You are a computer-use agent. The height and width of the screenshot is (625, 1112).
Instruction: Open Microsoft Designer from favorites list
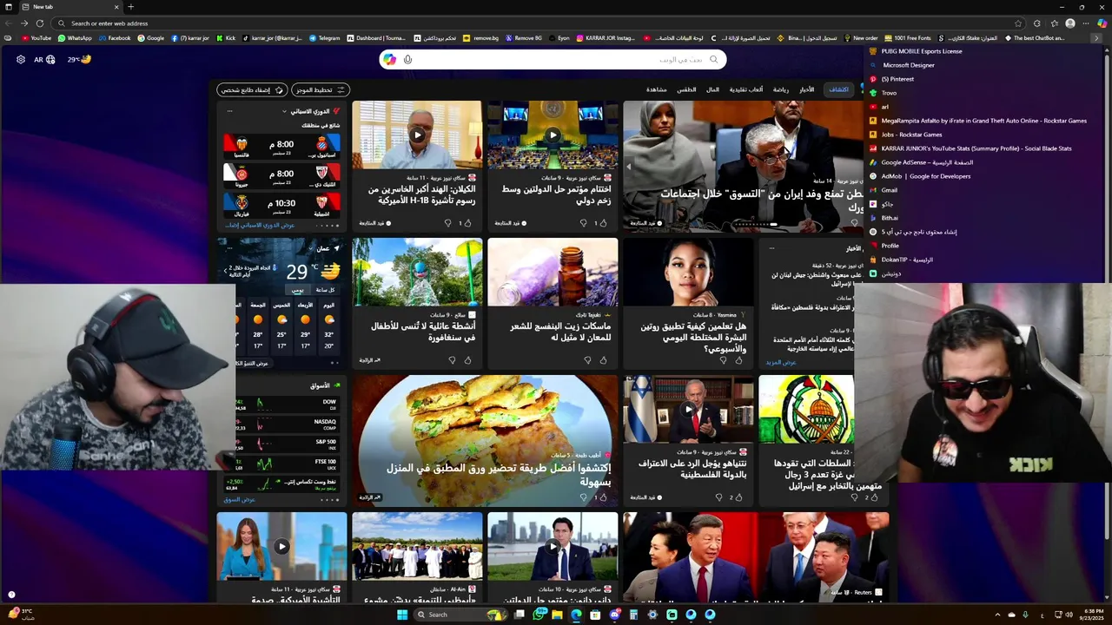pyautogui.click(x=909, y=65)
